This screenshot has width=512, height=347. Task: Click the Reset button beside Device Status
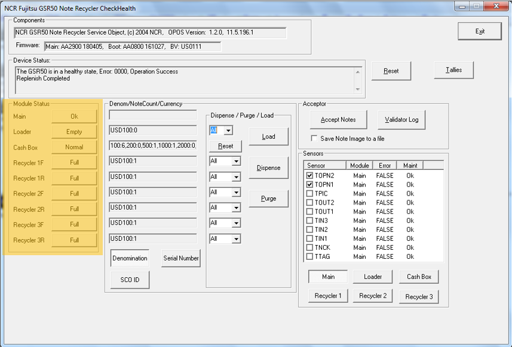pos(391,71)
